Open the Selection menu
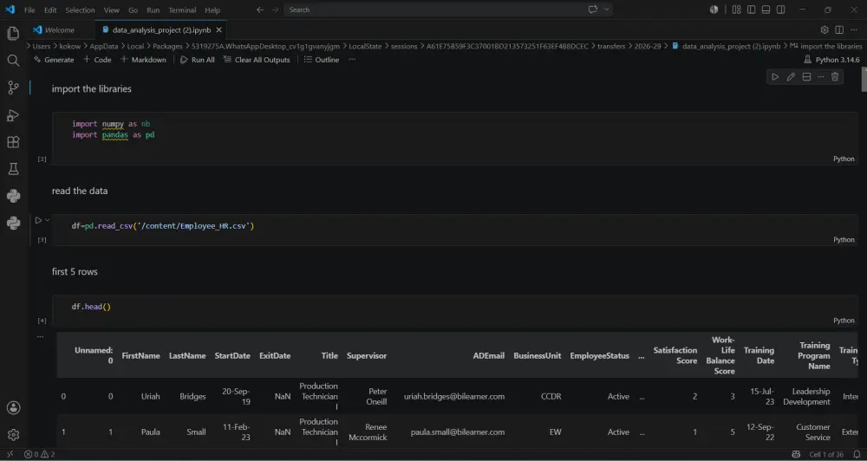This screenshot has width=867, height=461. [x=80, y=10]
